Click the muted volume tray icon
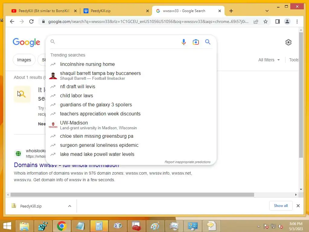 [281, 226]
